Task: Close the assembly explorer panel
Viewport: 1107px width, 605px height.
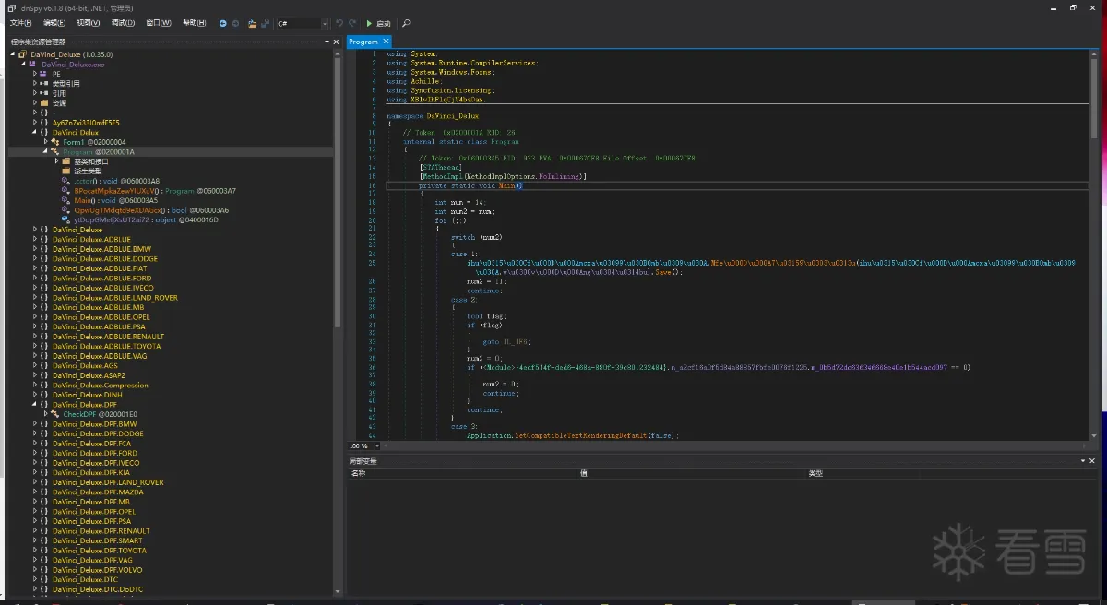Action: coord(336,42)
